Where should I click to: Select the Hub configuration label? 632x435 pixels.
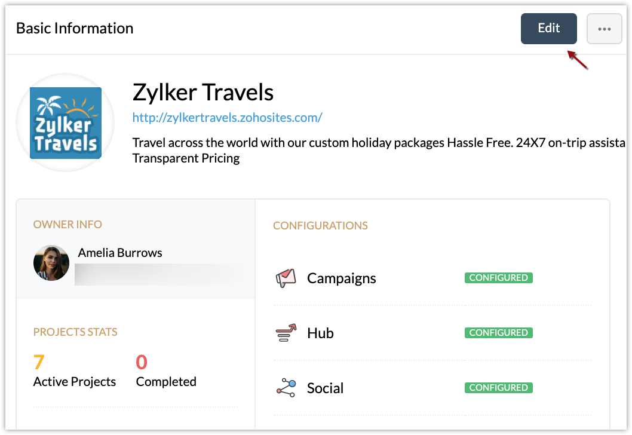pyautogui.click(x=320, y=333)
